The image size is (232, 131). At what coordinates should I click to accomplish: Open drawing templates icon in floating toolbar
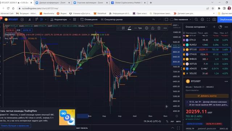pyautogui.click(x=123, y=28)
